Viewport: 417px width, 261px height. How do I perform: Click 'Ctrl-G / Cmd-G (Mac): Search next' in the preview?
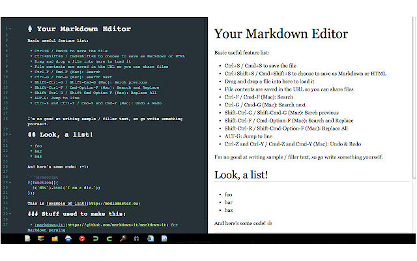coord(265,105)
